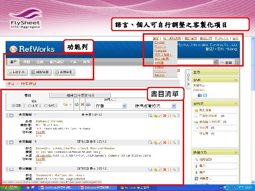Open the 查詢 menu in the function bar

[x=40, y=62]
